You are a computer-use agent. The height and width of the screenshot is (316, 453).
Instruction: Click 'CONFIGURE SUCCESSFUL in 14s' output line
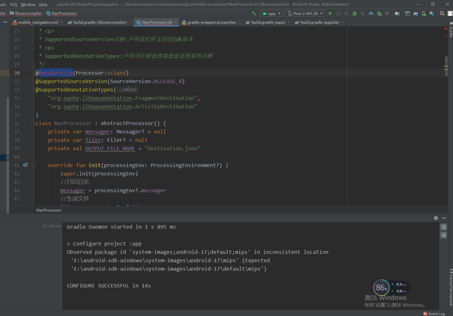tap(109, 286)
